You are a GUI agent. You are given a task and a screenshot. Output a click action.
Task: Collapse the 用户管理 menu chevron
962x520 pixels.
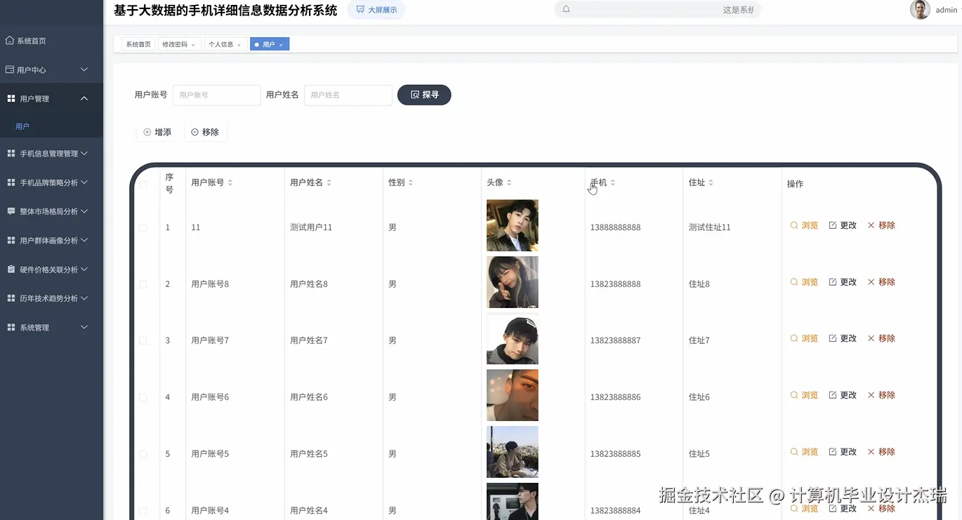pyautogui.click(x=84, y=98)
